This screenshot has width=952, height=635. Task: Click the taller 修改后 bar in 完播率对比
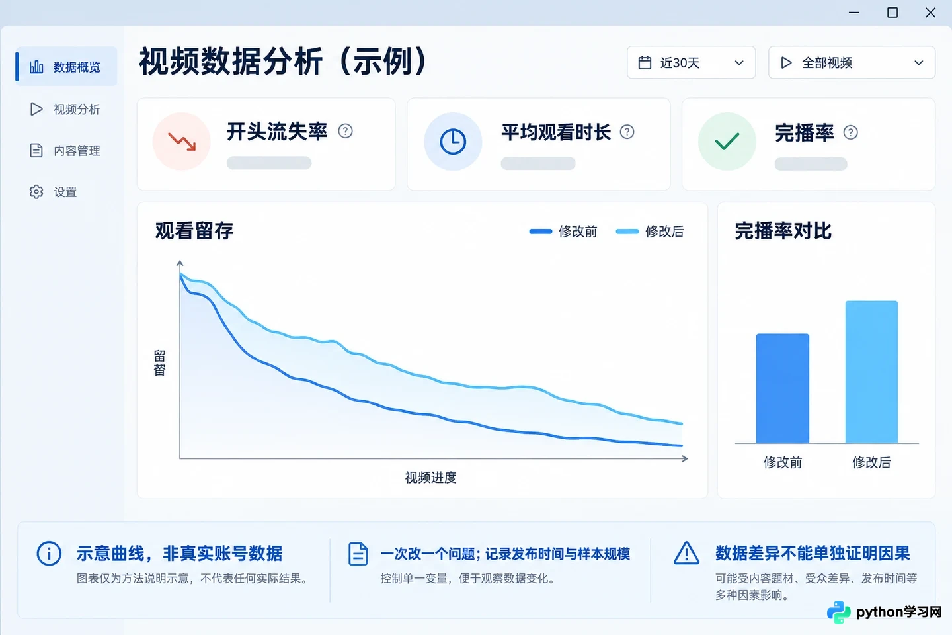[x=871, y=372]
